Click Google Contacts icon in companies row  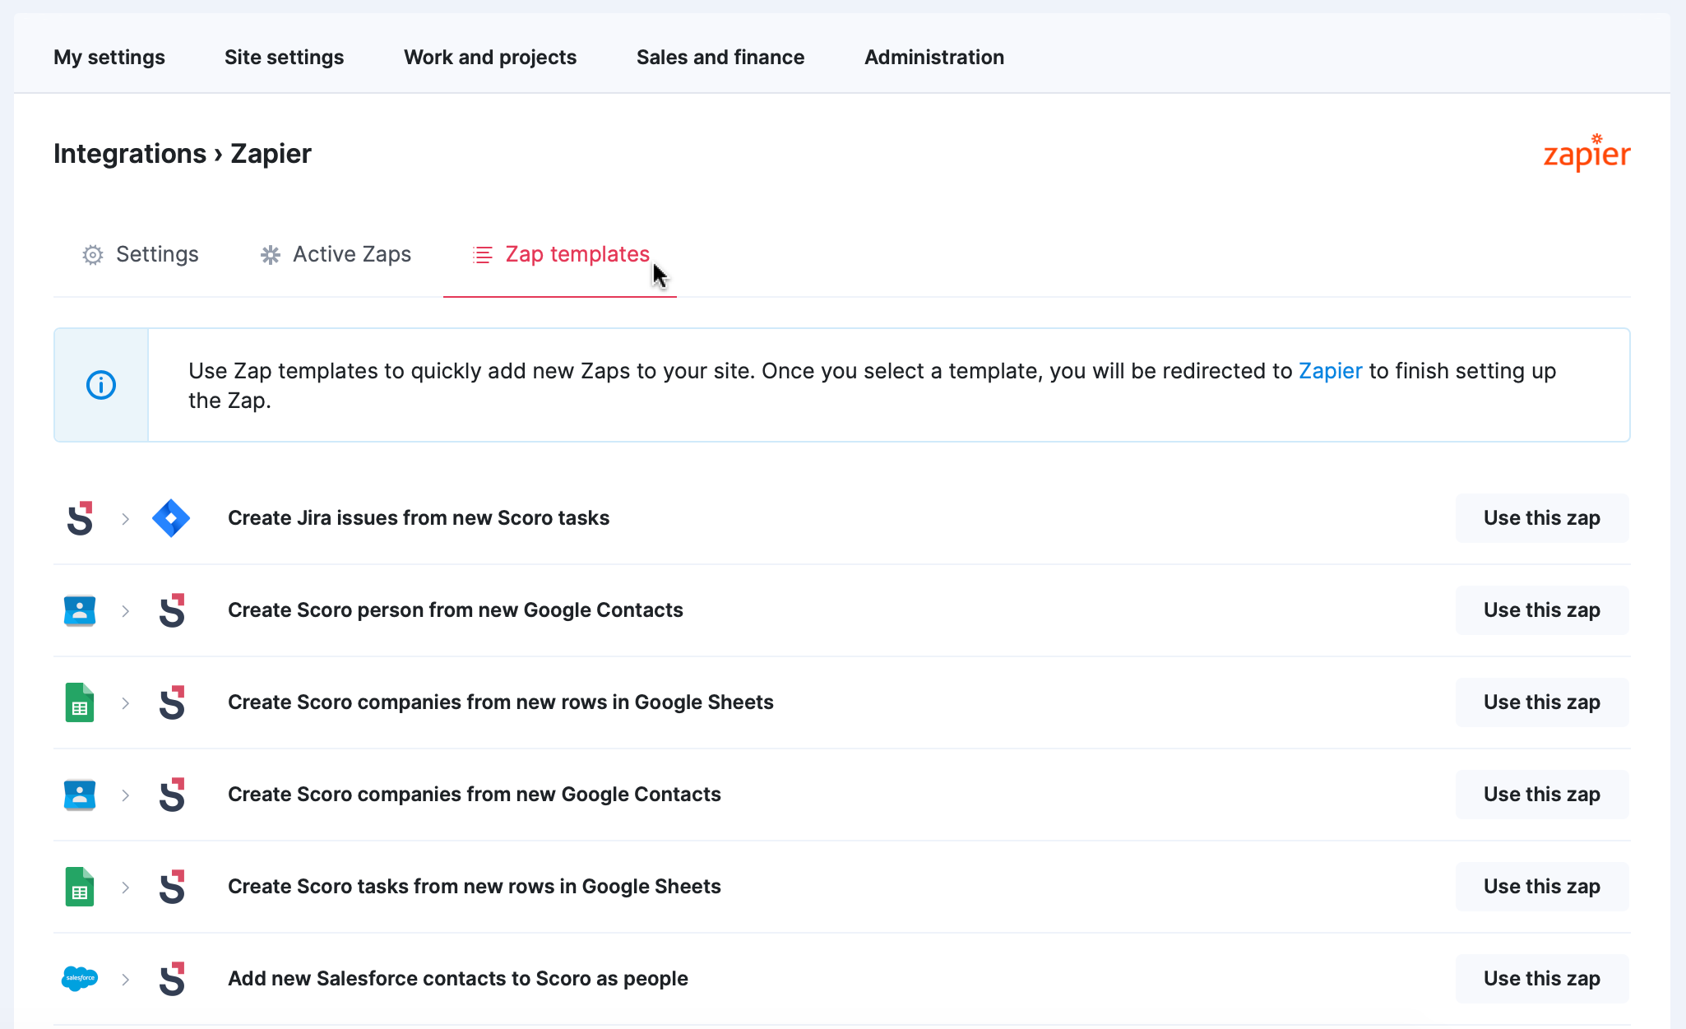coord(80,795)
